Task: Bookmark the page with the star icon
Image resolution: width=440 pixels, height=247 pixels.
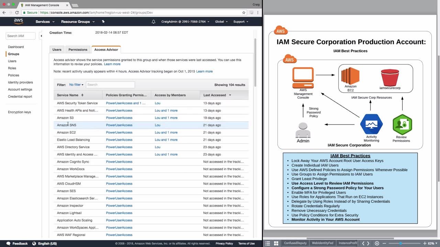Action: coord(244,12)
